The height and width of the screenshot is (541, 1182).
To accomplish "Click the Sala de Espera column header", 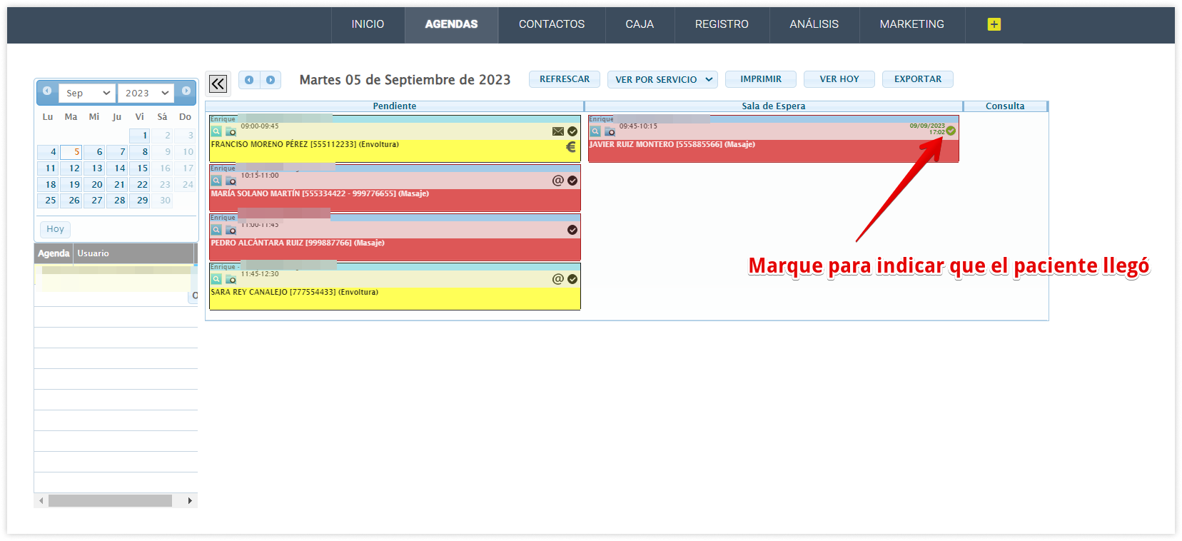I will click(774, 106).
